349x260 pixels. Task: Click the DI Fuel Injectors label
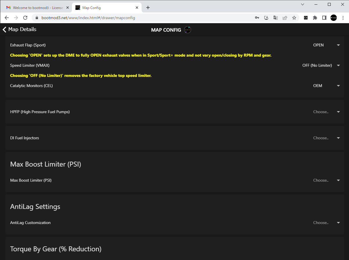tap(24, 138)
